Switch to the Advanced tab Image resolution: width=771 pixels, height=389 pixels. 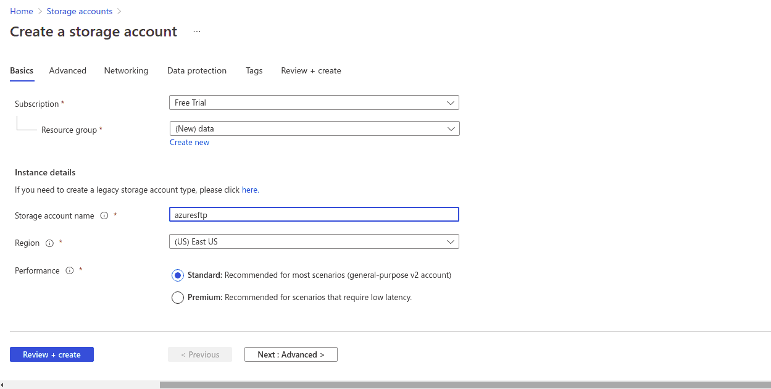coord(68,71)
